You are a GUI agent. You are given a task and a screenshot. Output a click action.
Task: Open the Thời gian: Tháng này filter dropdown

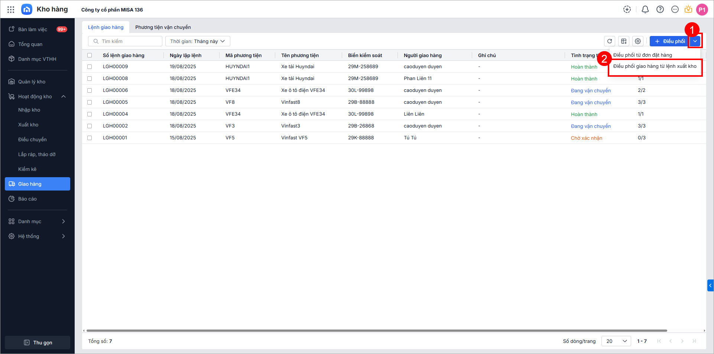point(198,41)
